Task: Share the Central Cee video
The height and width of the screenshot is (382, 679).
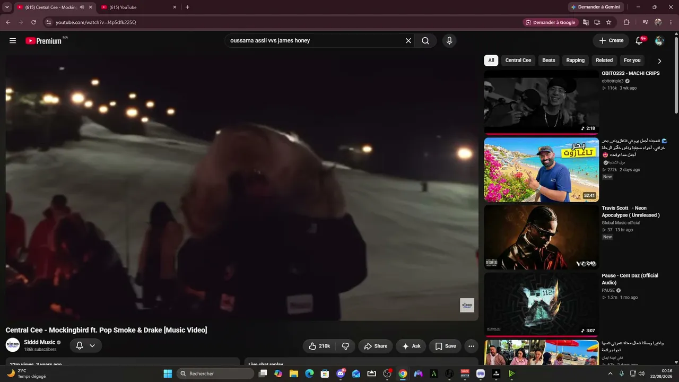Action: coord(376,346)
